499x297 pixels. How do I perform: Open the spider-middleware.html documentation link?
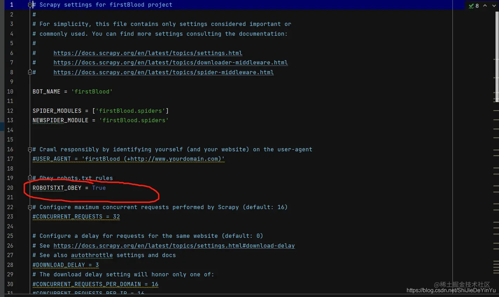(163, 72)
